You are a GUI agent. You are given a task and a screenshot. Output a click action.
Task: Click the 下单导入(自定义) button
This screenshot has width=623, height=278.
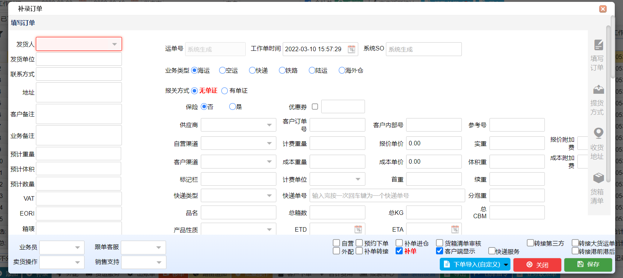(475, 265)
